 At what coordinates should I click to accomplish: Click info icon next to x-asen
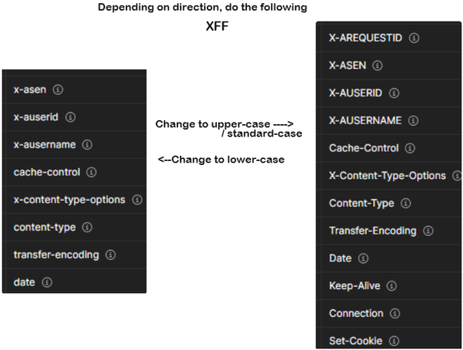59,89
